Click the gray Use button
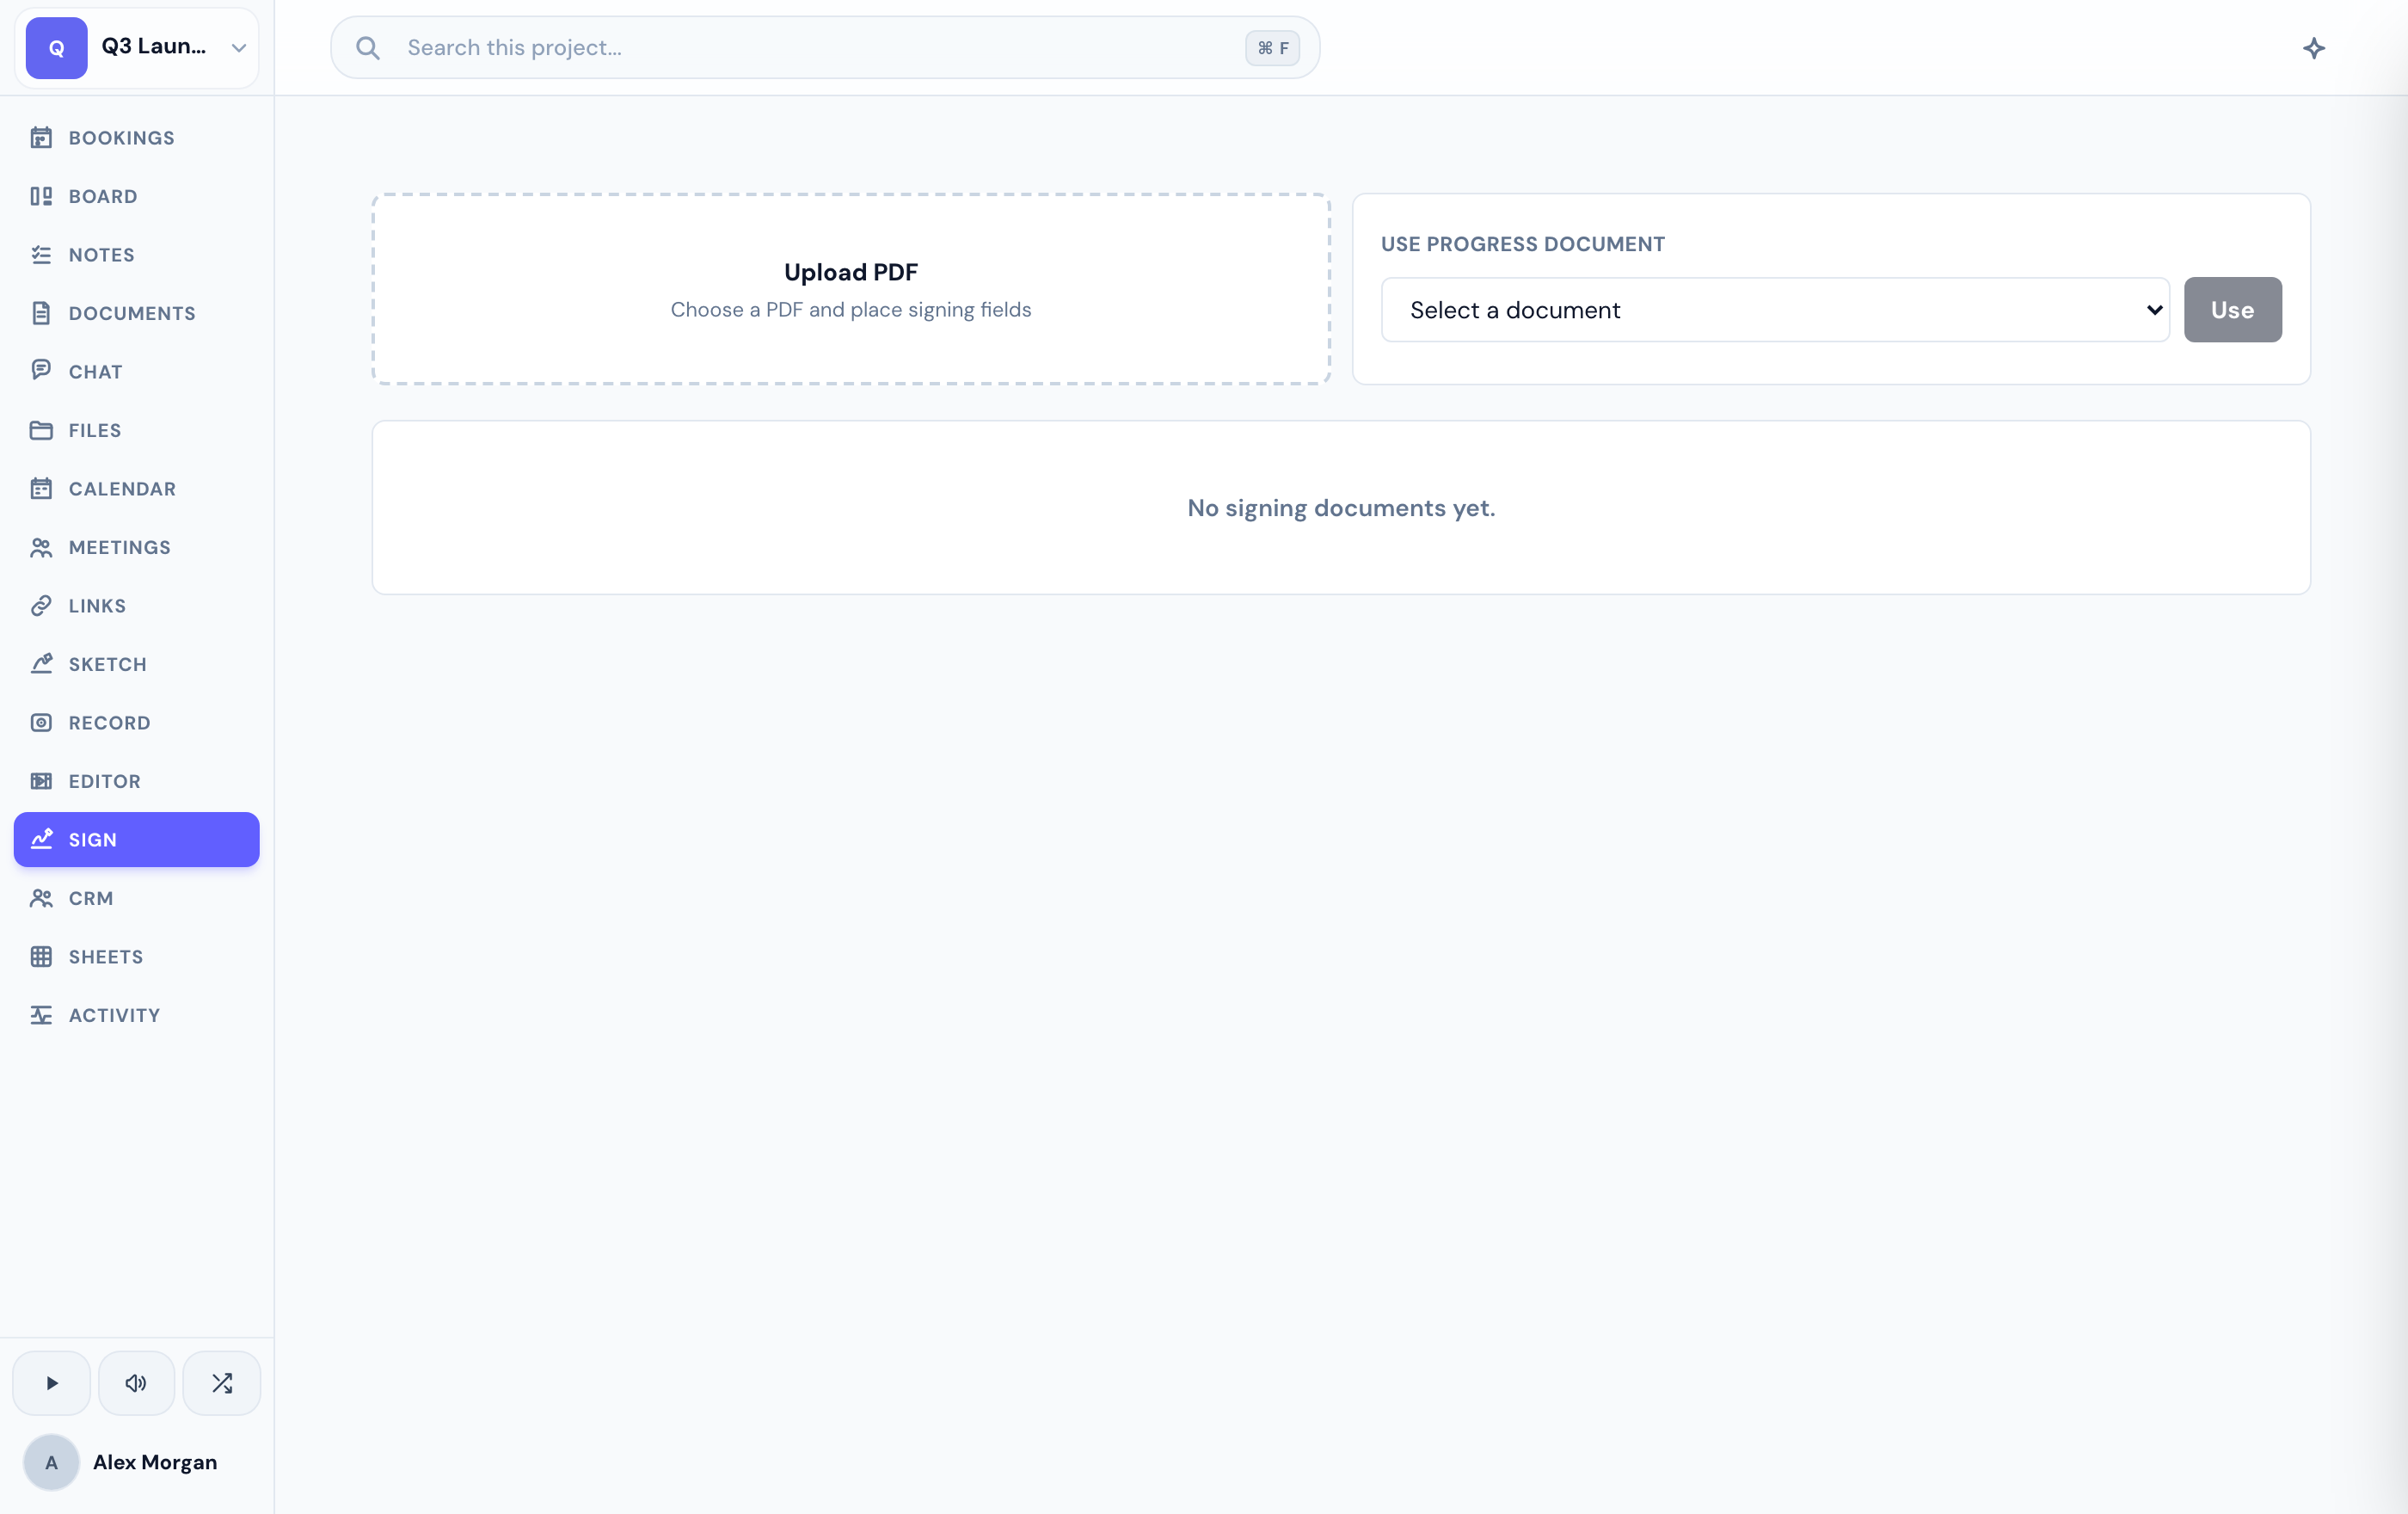Viewport: 2408px width, 1514px height. (2232, 310)
